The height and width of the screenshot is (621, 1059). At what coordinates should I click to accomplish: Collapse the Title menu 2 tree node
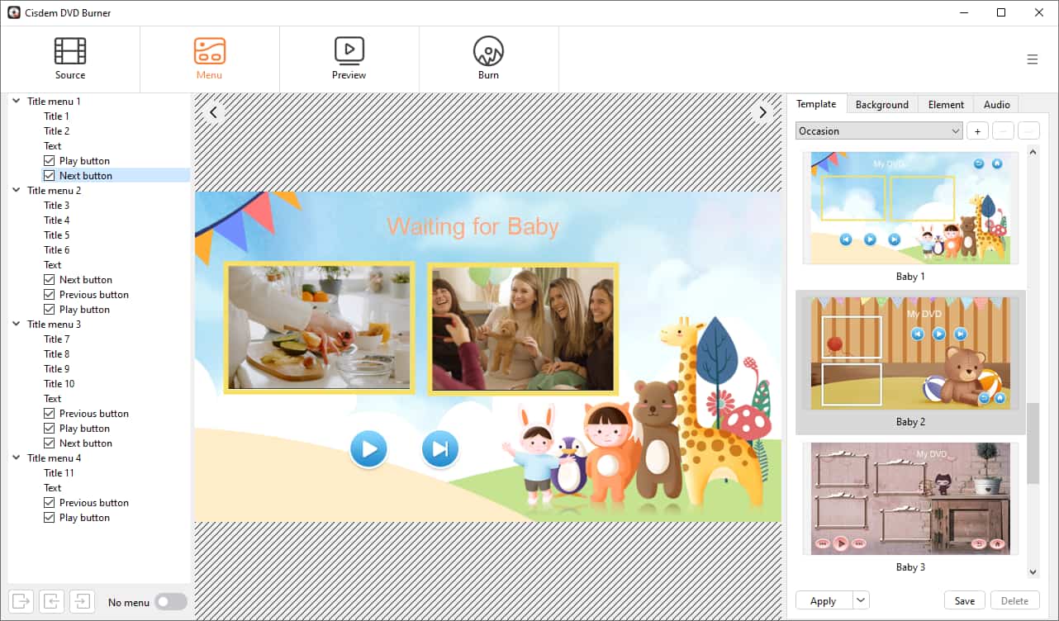tap(16, 190)
